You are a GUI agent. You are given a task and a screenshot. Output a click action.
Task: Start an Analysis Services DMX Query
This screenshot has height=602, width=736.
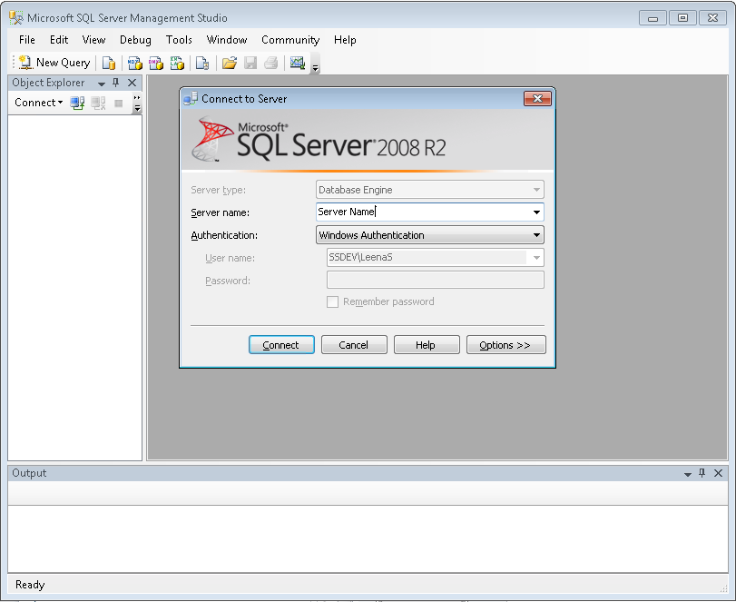[x=156, y=63]
